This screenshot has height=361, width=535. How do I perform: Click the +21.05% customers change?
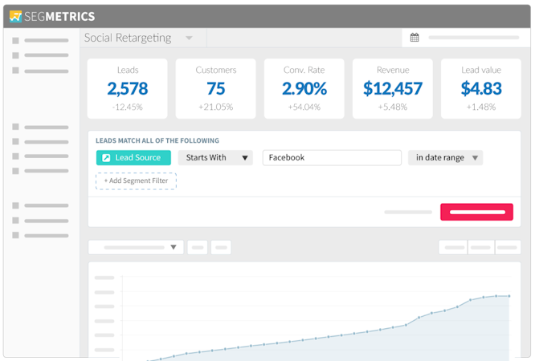[x=215, y=107]
